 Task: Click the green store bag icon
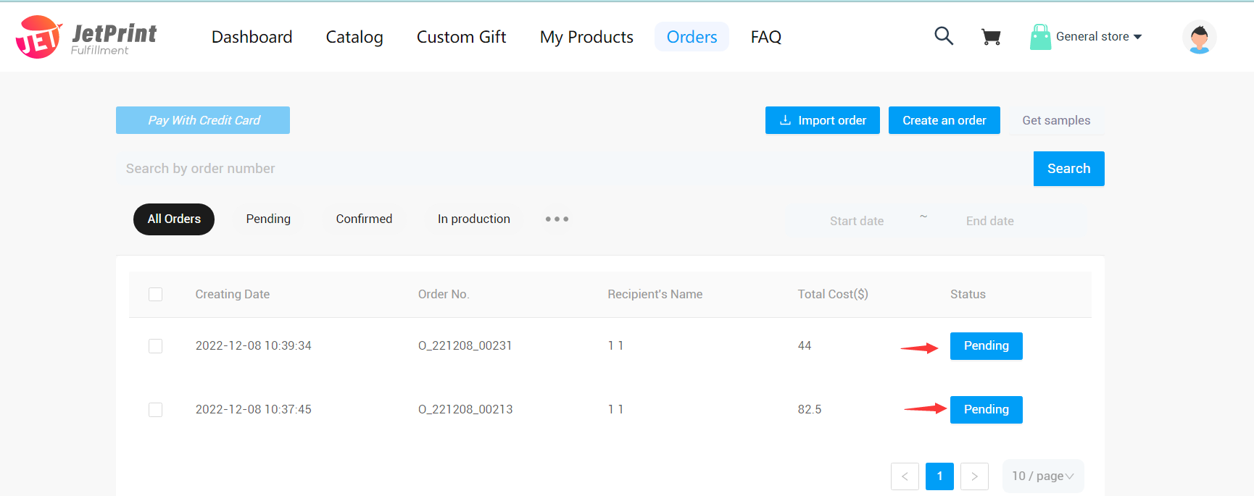pyautogui.click(x=1040, y=37)
